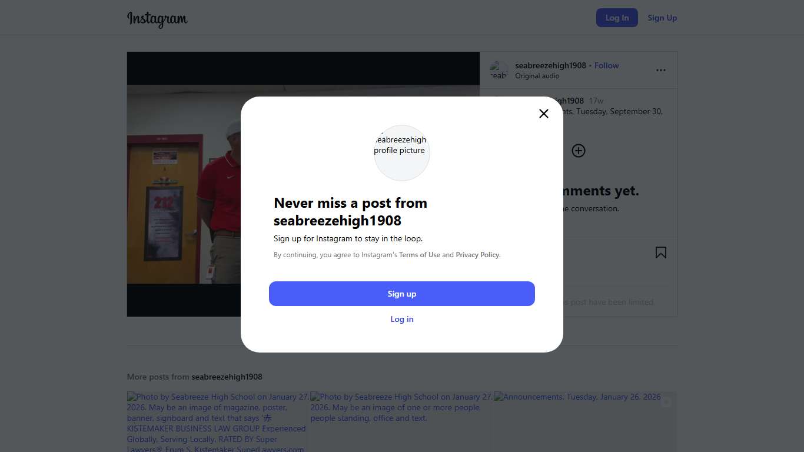Click the small avatar beside seabreezehigh1908
The height and width of the screenshot is (452, 804).
click(499, 71)
